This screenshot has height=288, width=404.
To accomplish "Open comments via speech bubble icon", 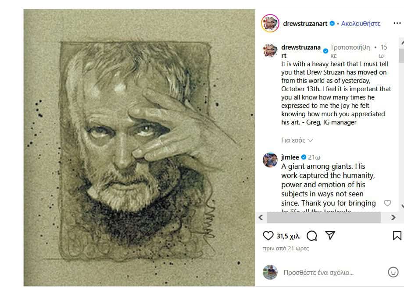I will click(312, 236).
